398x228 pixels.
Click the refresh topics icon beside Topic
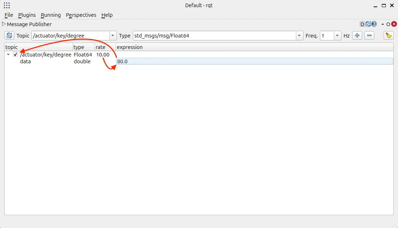[x=9, y=35]
